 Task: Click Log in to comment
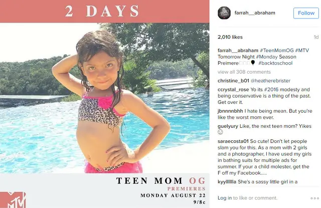pos(225,198)
